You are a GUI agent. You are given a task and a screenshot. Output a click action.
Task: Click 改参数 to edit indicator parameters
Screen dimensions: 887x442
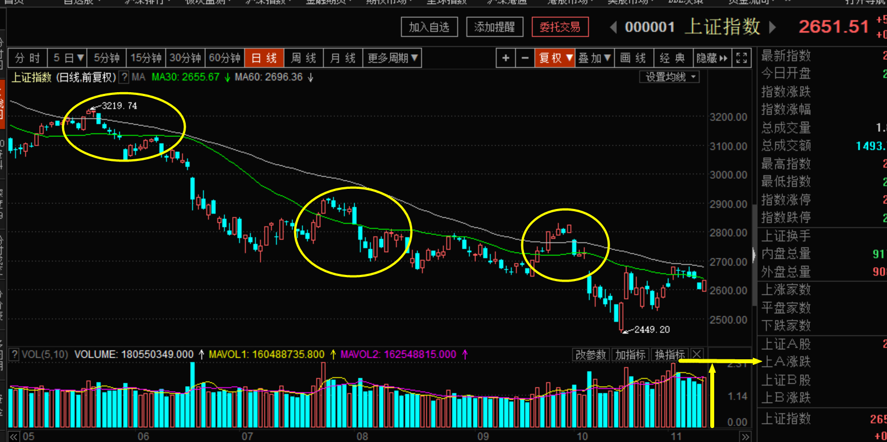click(591, 354)
